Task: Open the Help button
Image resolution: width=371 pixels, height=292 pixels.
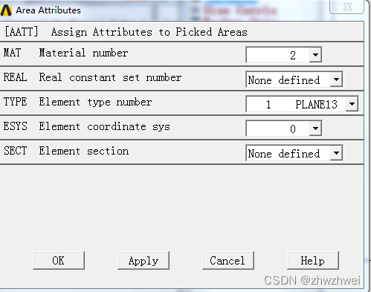Action: click(313, 260)
